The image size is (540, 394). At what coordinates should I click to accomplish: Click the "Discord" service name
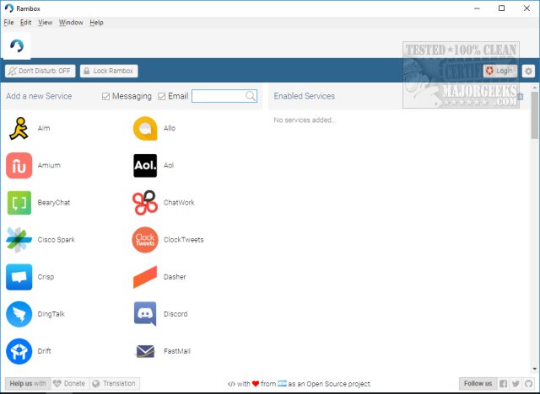click(175, 314)
